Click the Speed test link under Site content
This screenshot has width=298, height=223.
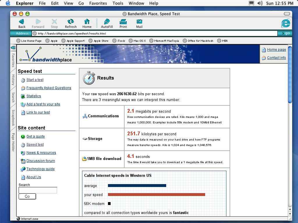[35, 145]
